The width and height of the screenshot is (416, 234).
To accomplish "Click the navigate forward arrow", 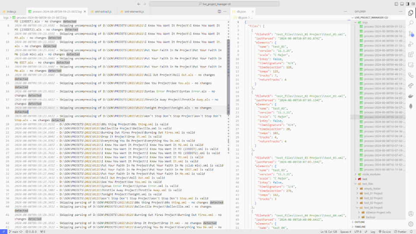I will pos(144,4).
